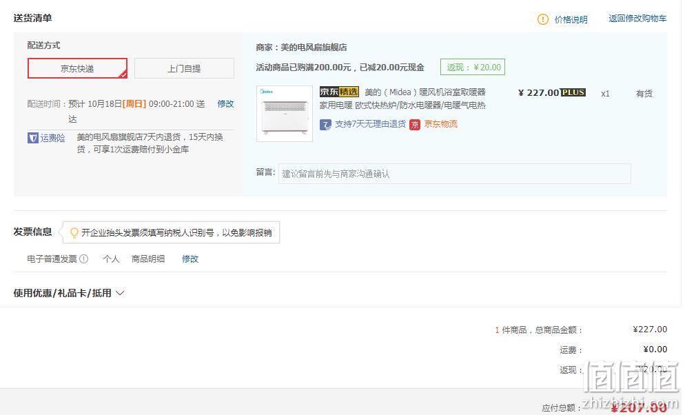The height and width of the screenshot is (415, 685).
Task: Expand 使用优惠/礼品卡/抵用 section
Action: (x=69, y=293)
